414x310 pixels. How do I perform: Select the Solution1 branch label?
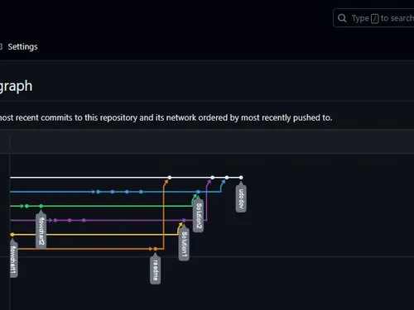click(184, 244)
